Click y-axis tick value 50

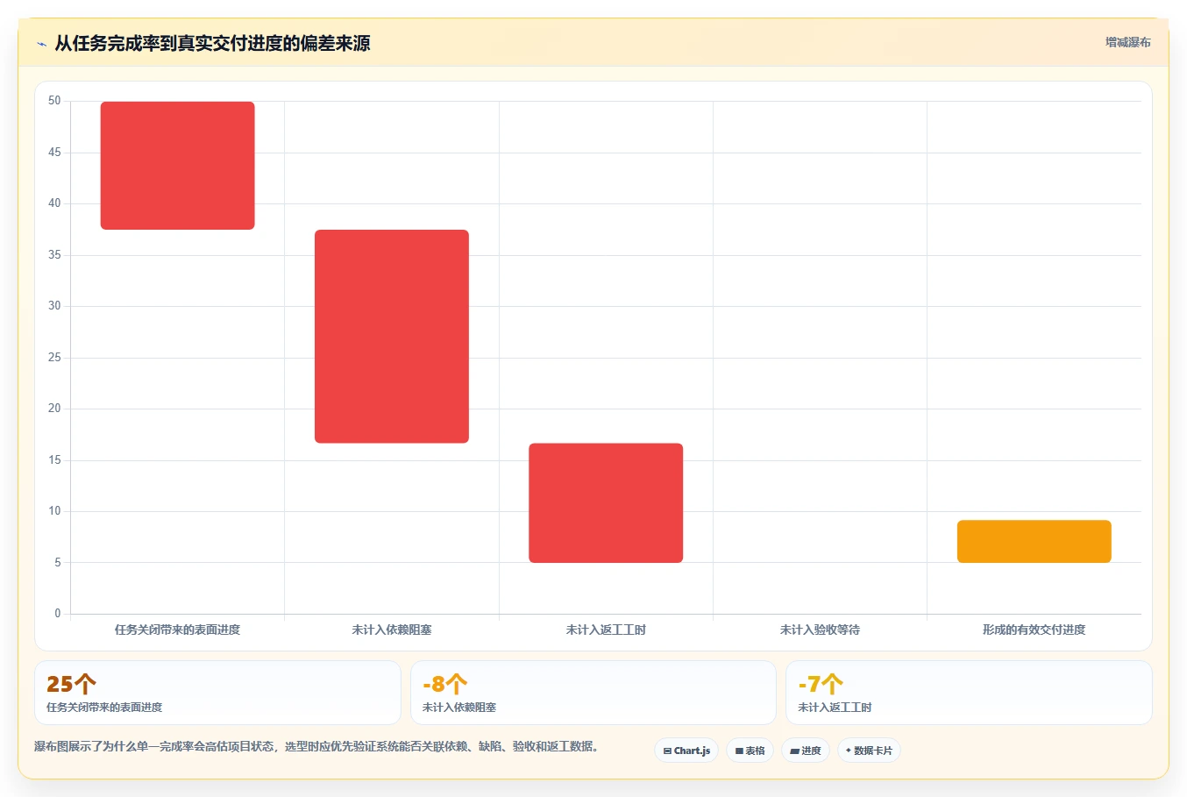(54, 101)
